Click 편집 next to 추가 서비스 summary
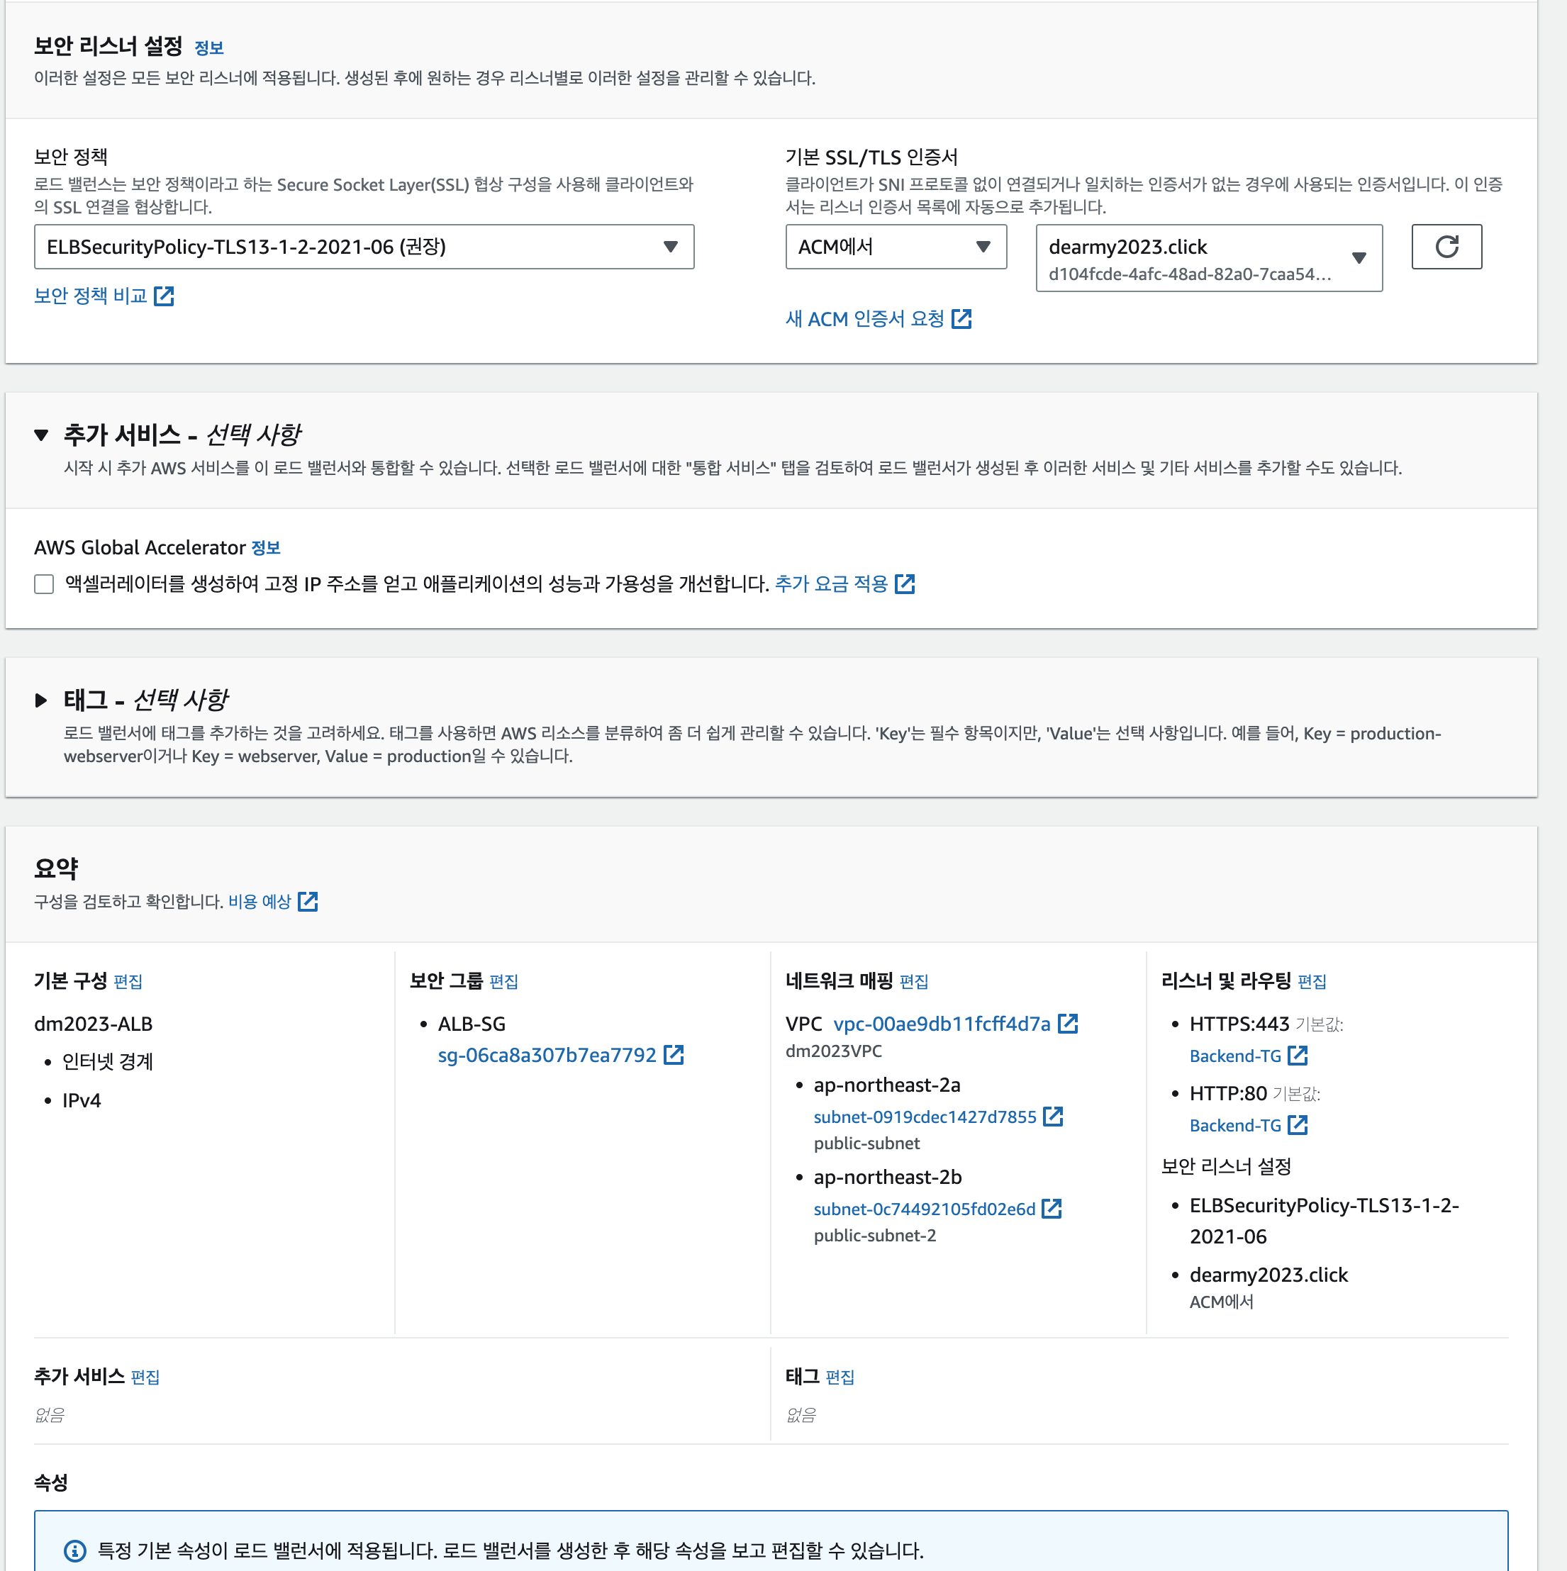The width and height of the screenshot is (1567, 1571). 145,1377
